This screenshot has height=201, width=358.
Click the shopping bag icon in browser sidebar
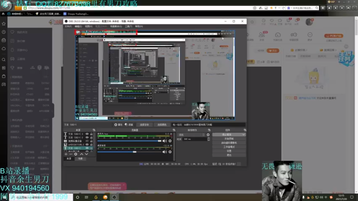point(4,76)
